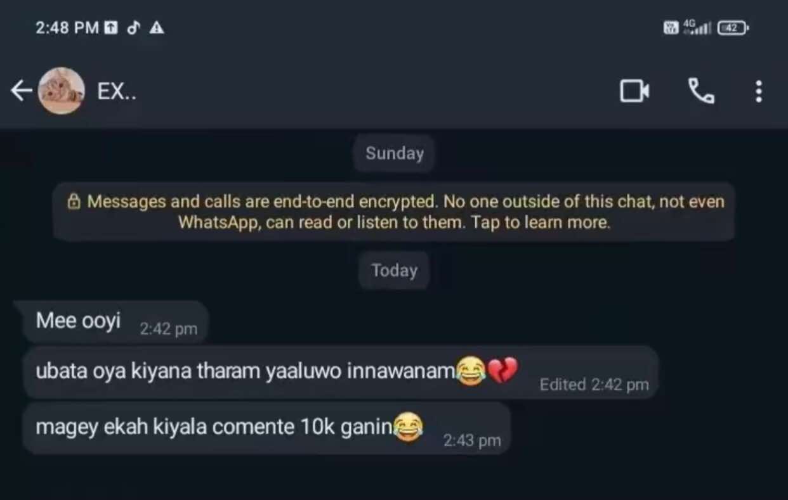Start a voice call

pyautogui.click(x=701, y=92)
